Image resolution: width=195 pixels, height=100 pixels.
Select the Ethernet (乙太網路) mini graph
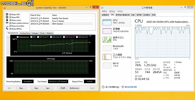107,57
